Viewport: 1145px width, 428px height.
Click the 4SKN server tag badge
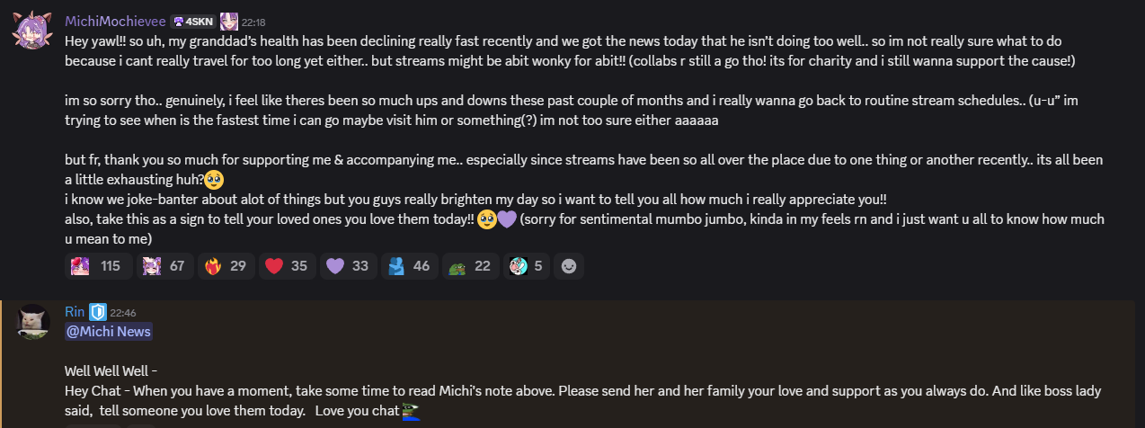[x=192, y=21]
